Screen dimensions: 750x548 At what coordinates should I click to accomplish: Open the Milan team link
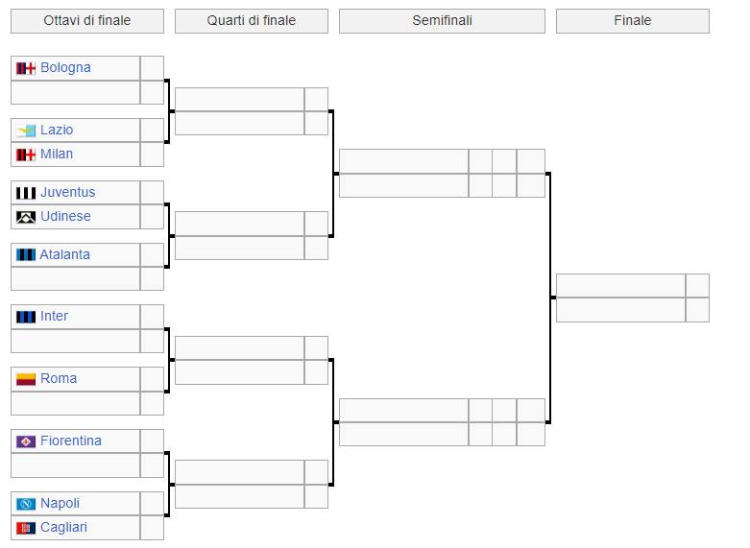(57, 154)
